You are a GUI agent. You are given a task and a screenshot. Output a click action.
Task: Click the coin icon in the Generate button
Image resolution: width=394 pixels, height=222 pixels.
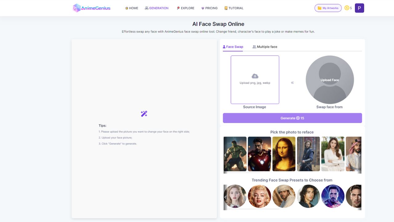(x=298, y=118)
